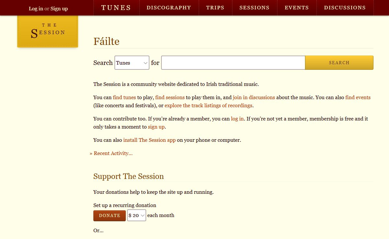389x239 pixels.
Task: Click the red Donate button
Action: (x=110, y=215)
